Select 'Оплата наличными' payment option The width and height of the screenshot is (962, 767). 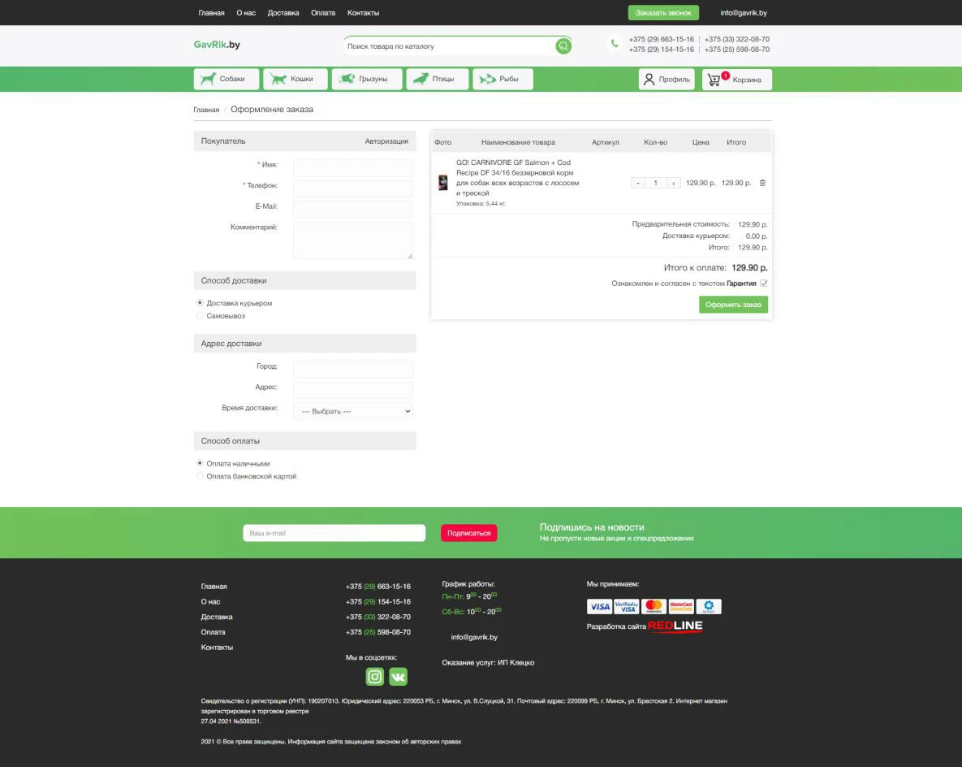point(200,463)
